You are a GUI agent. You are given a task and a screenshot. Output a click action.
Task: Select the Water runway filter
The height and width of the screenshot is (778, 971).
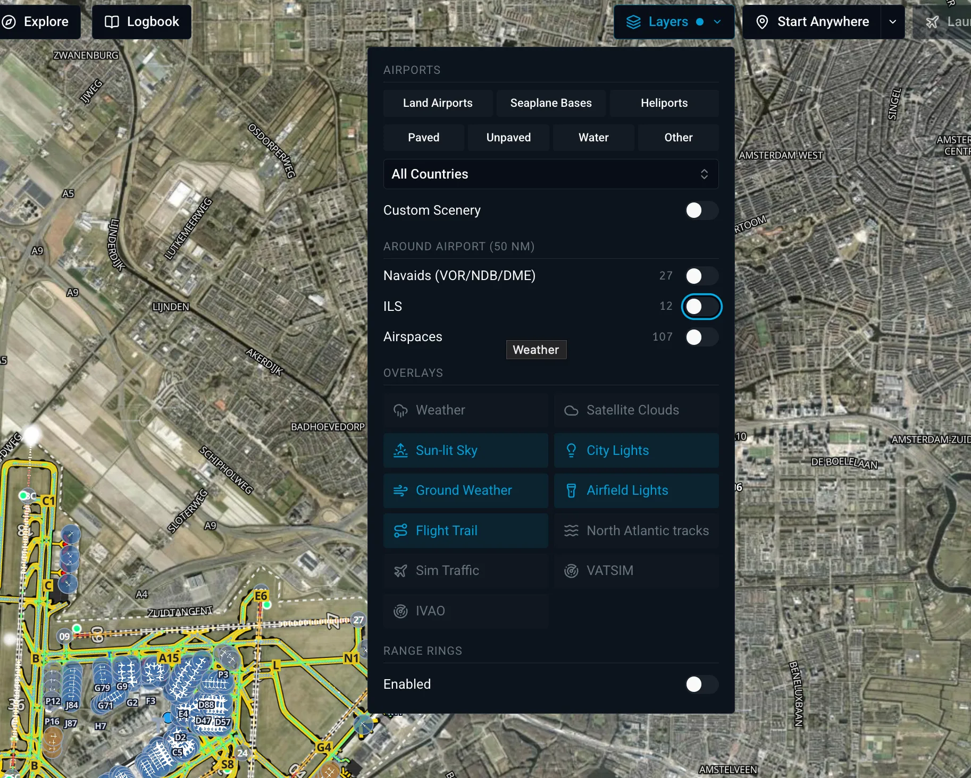[593, 138]
